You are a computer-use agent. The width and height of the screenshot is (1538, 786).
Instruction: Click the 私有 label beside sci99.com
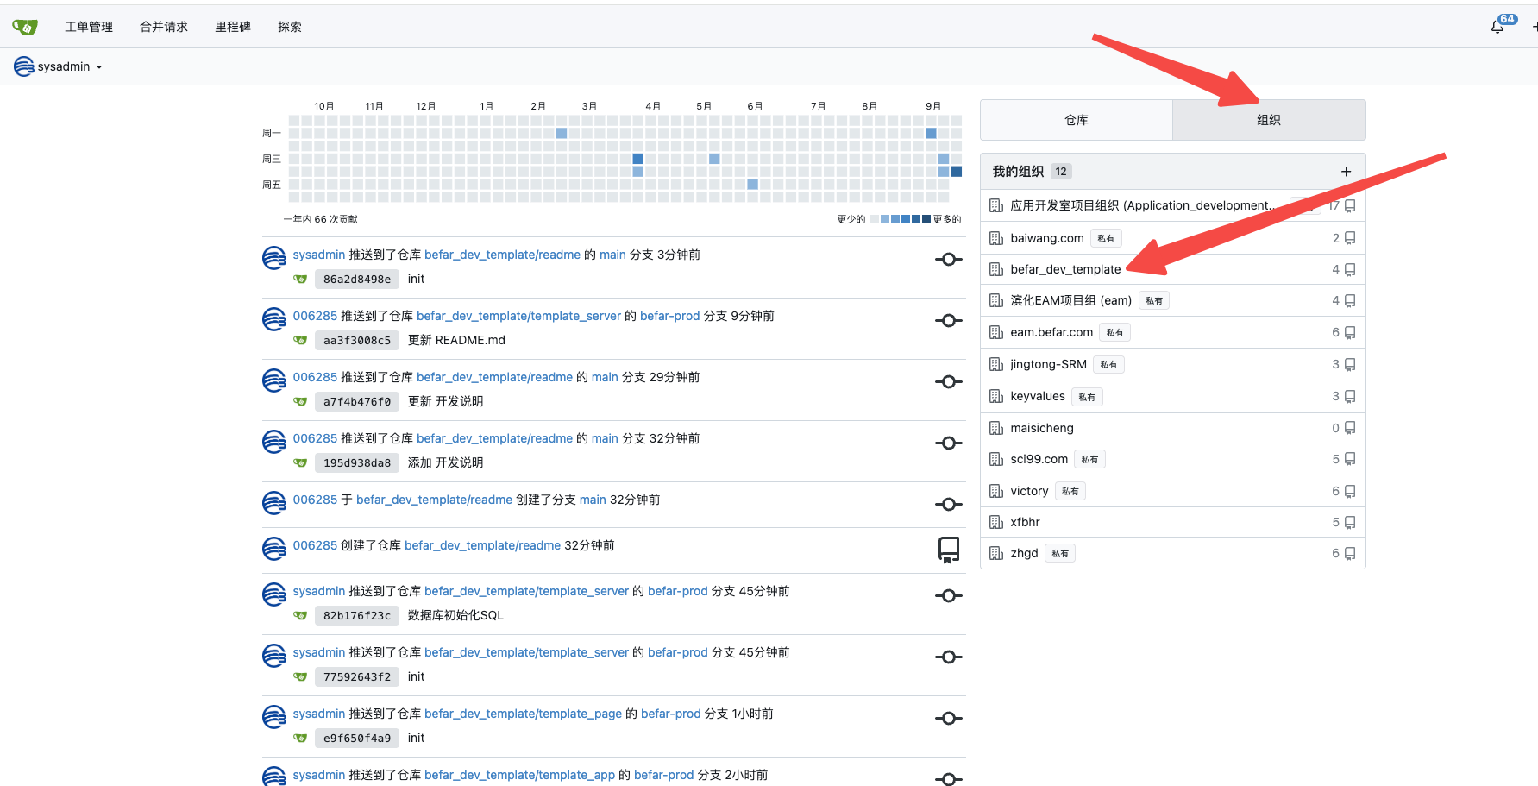1089,460
